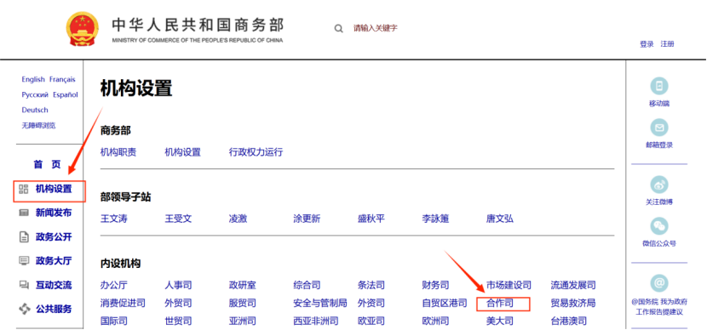Open the 综合司 department link
This screenshot has height=330, width=707.
click(x=307, y=285)
